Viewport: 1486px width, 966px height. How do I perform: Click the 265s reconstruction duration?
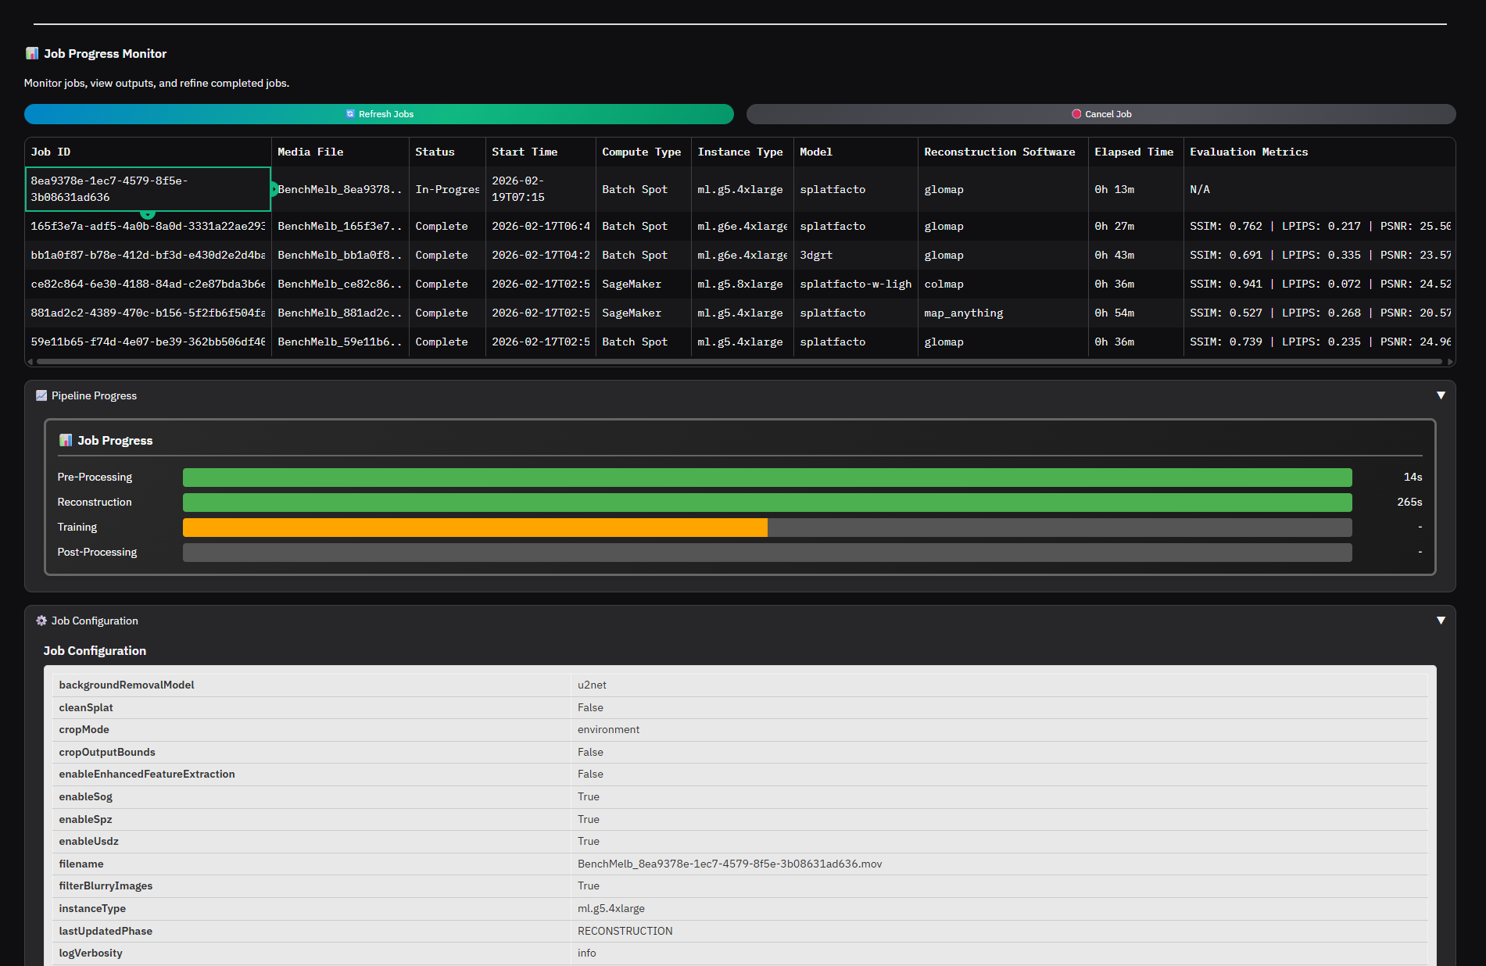[x=1409, y=503]
